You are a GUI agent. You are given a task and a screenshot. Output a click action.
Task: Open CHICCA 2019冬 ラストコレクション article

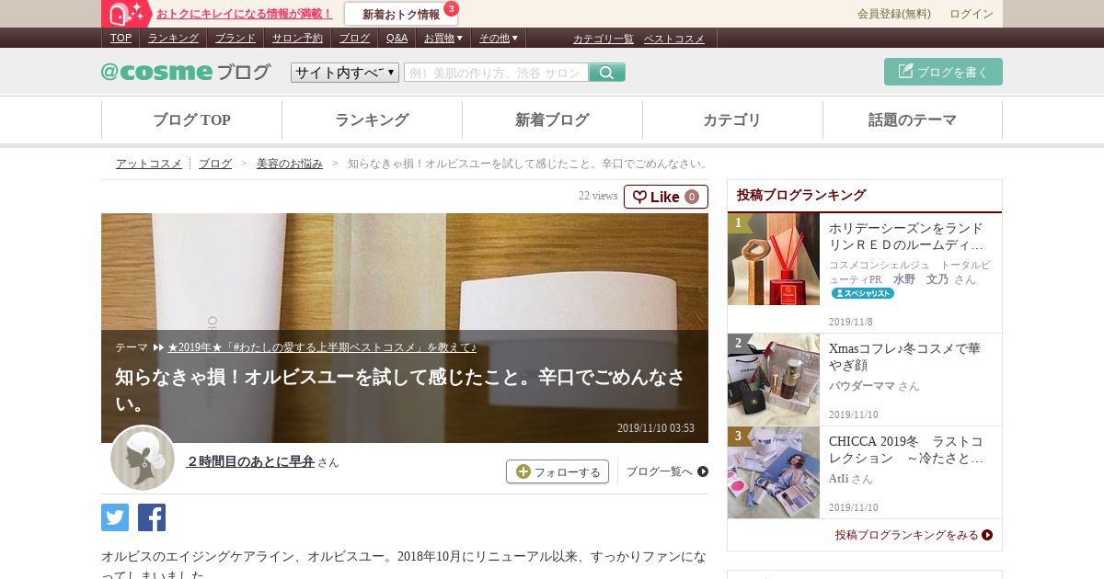(x=906, y=449)
